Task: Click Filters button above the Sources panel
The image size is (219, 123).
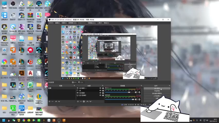Action: pos(81,83)
